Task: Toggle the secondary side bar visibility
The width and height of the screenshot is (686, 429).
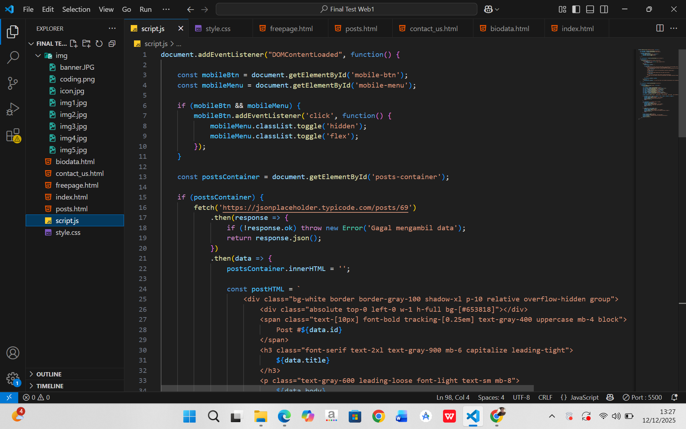Action: point(604,9)
